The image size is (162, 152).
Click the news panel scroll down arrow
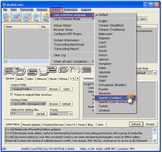coord(154,141)
